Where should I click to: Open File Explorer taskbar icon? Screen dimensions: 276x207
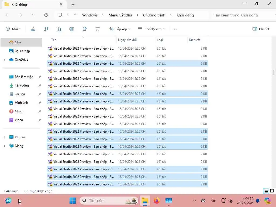point(145,201)
